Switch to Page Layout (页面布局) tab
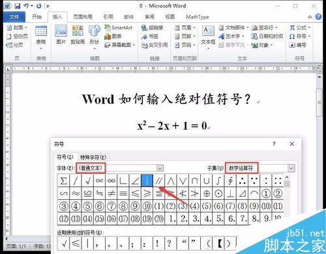 click(x=83, y=17)
